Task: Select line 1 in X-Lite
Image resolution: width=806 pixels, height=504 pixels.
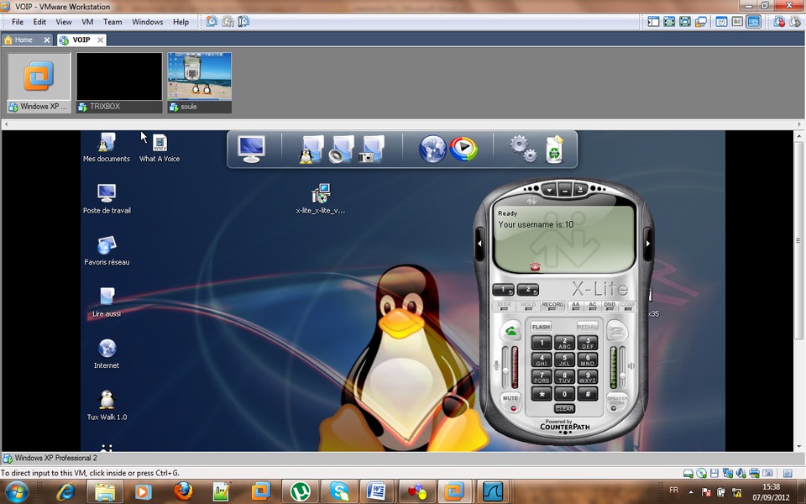Action: tap(503, 290)
